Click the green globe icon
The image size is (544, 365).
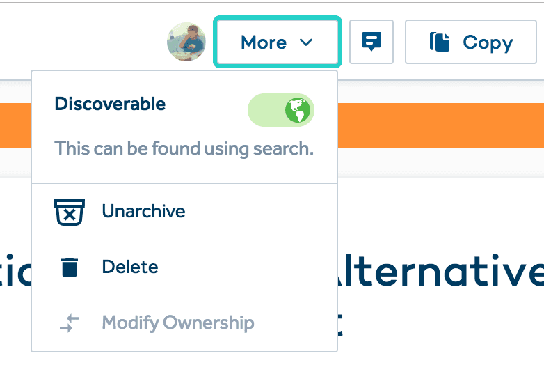pos(298,111)
